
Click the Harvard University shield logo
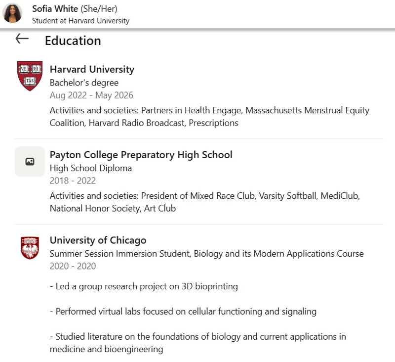(x=30, y=76)
